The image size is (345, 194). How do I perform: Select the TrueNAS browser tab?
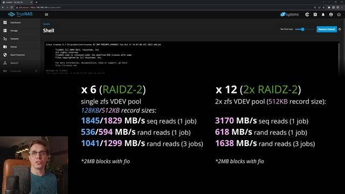[x=17, y=2]
